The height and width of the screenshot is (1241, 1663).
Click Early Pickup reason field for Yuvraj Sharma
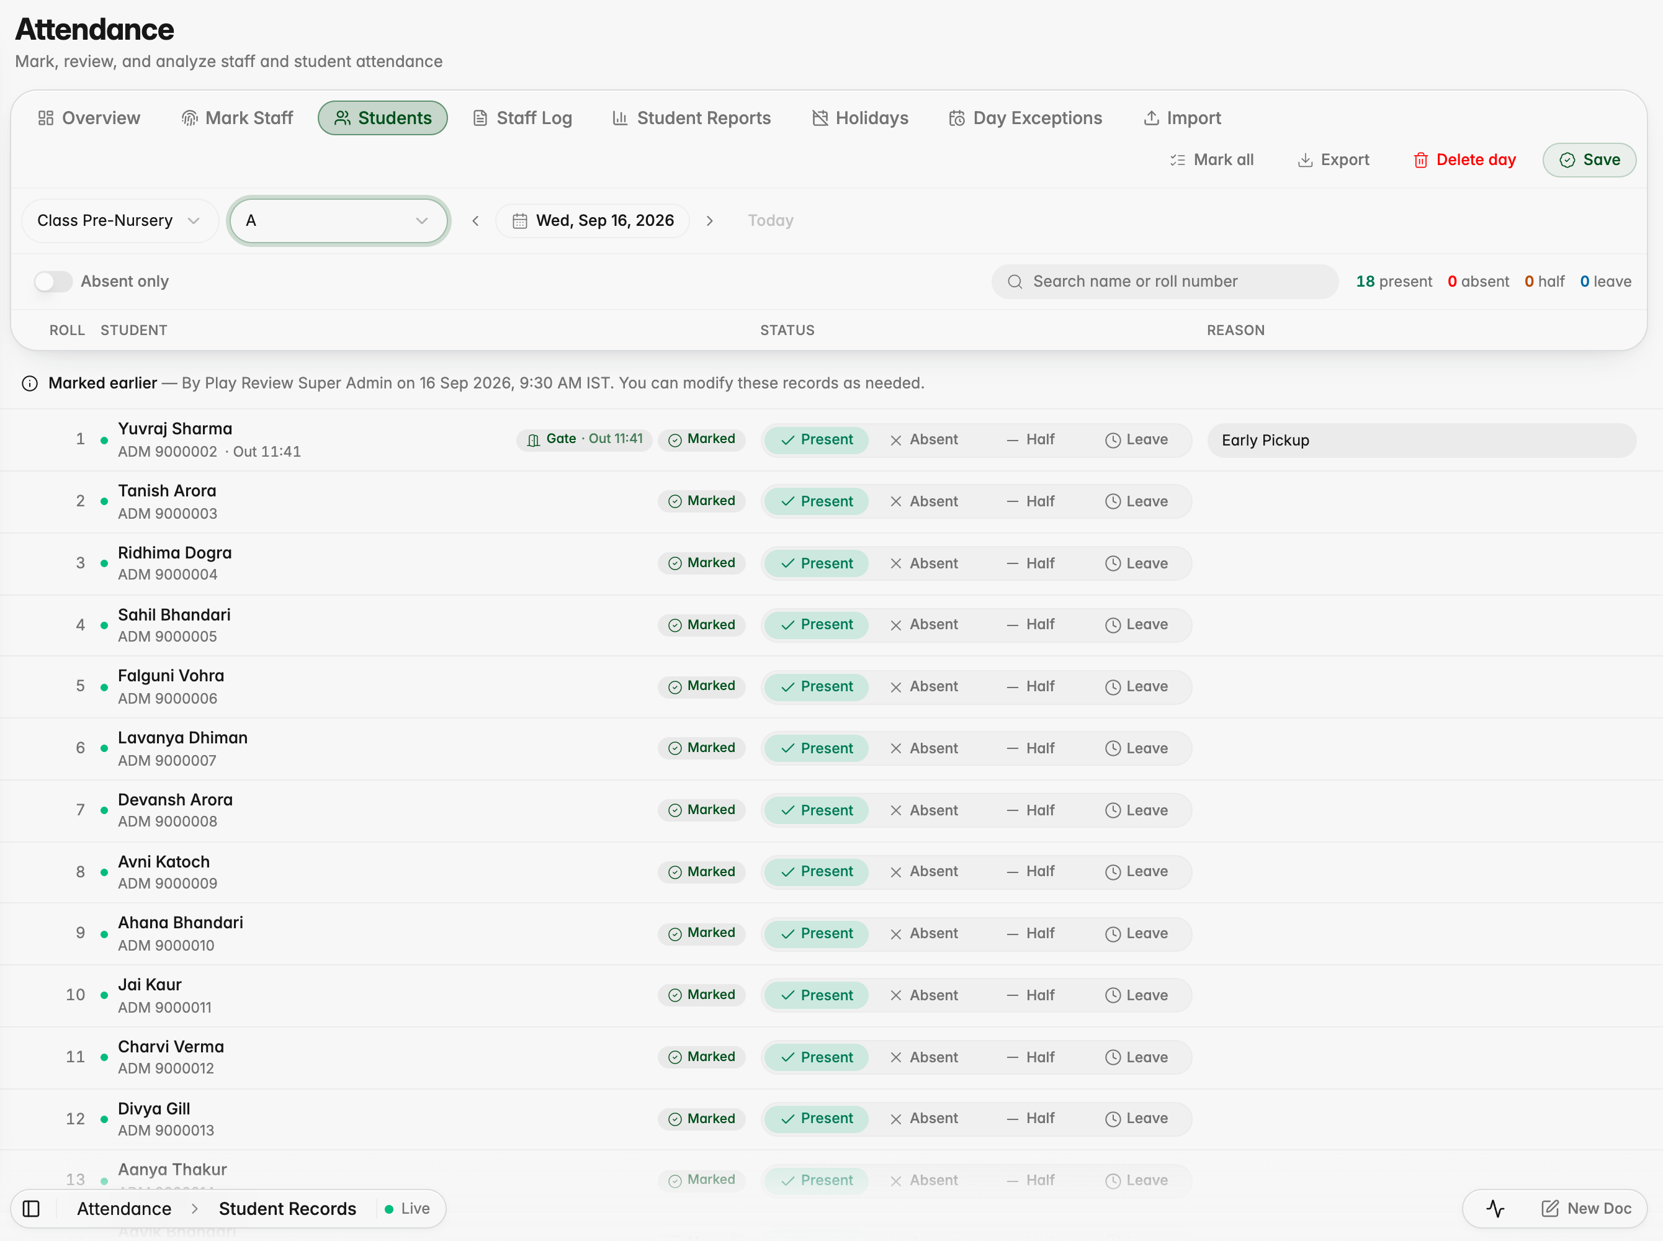(1422, 440)
